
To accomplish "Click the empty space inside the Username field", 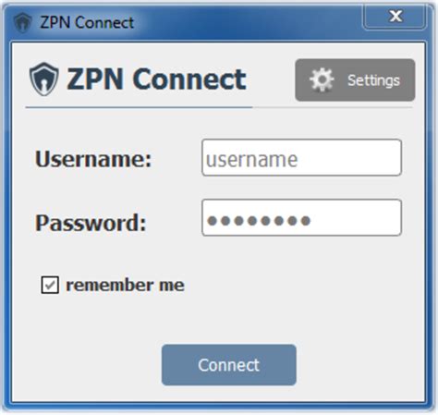I will pos(349,158).
